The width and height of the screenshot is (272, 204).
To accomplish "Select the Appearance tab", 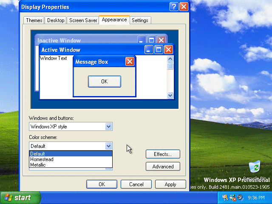I will 114,20.
